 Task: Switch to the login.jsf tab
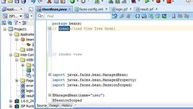tap(122, 9)
